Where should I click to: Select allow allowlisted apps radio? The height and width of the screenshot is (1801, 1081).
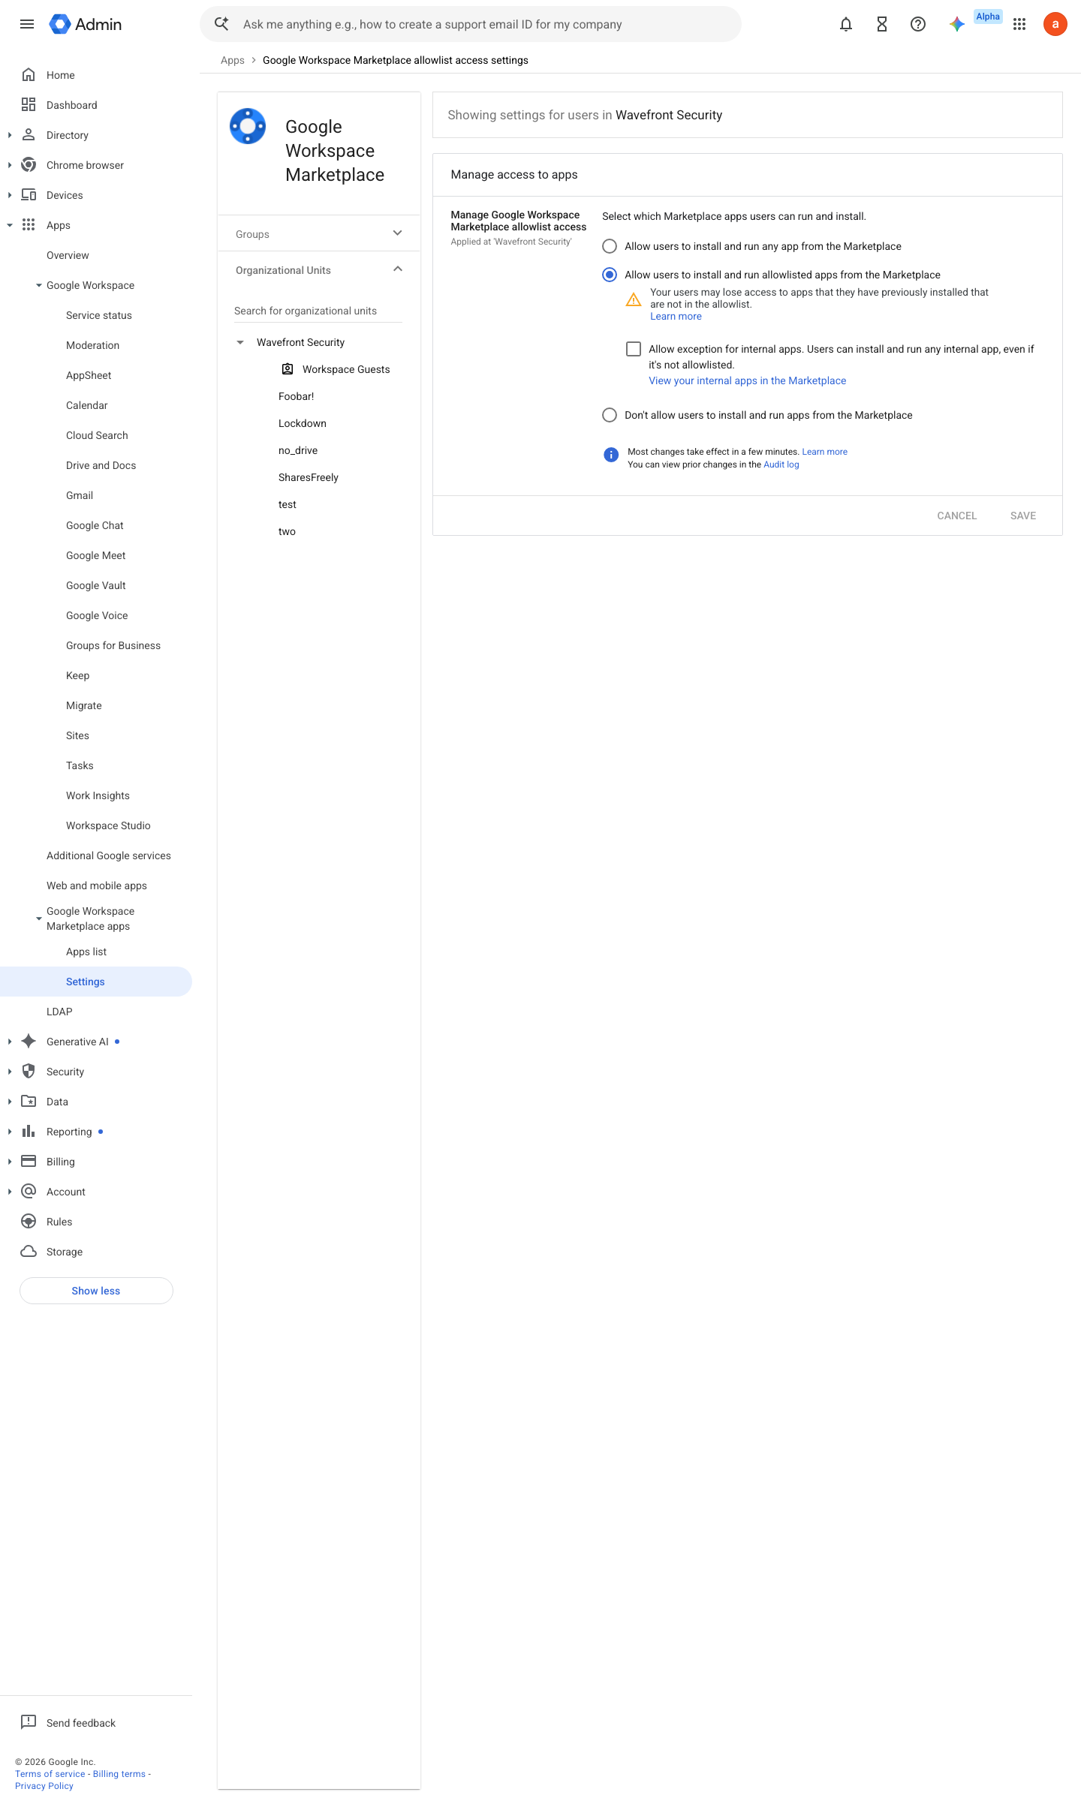click(x=610, y=275)
